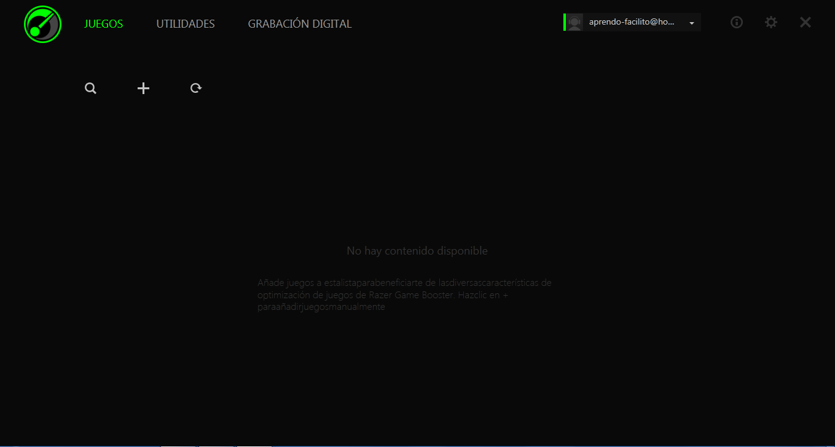Click the green online status indicator
835x447 pixels.
click(x=565, y=22)
